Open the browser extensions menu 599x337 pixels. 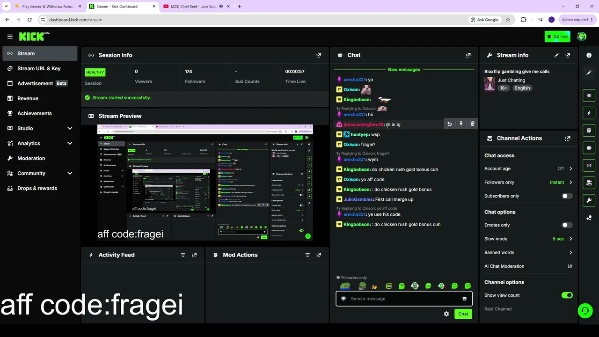click(x=524, y=20)
